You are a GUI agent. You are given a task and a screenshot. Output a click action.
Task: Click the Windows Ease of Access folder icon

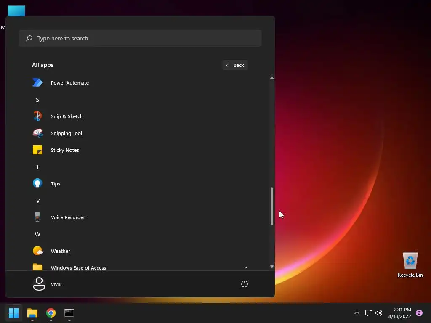[x=37, y=267]
